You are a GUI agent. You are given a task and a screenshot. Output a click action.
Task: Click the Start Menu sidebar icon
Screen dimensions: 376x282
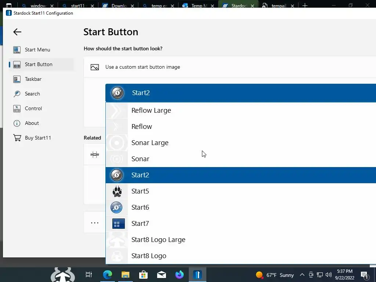[x=17, y=50]
